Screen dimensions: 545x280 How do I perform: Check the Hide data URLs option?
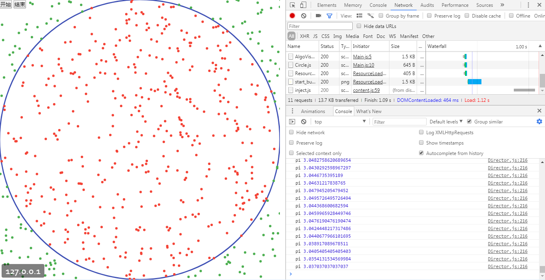pos(359,26)
